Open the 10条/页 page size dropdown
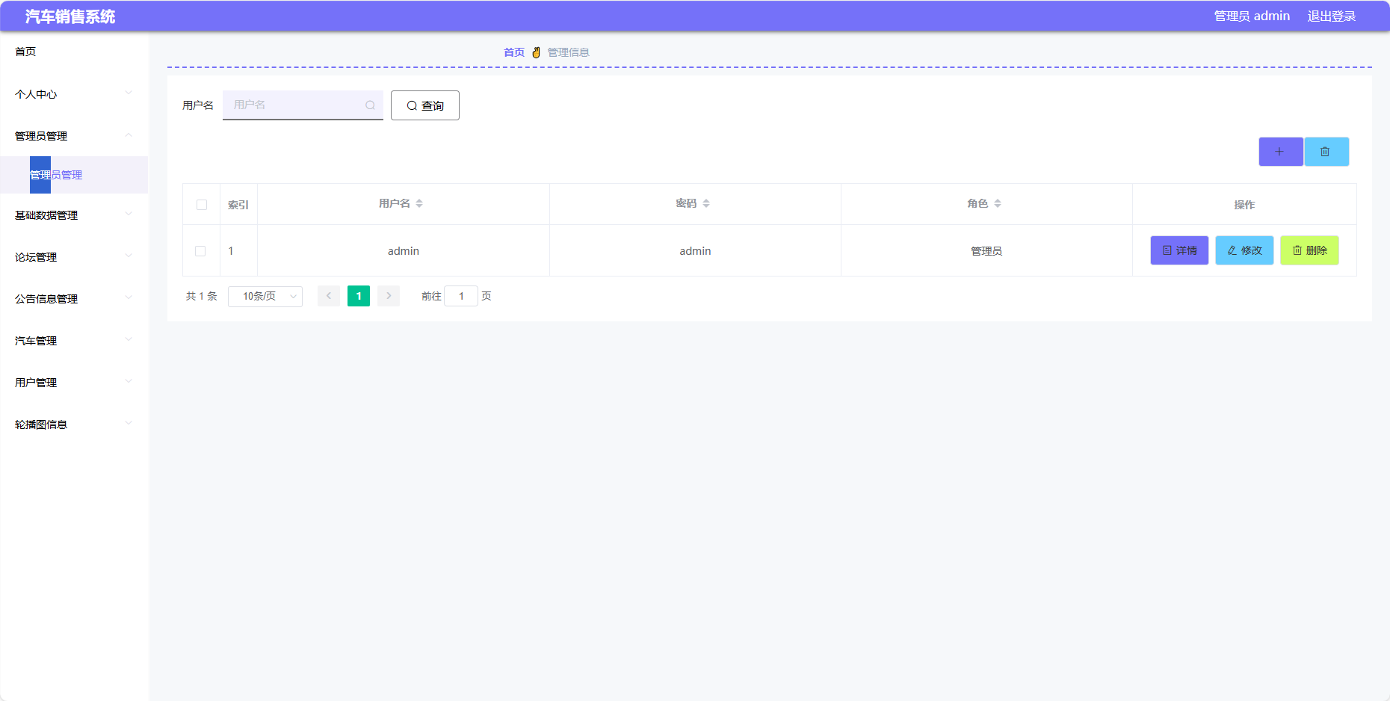This screenshot has width=1390, height=701. pos(265,297)
